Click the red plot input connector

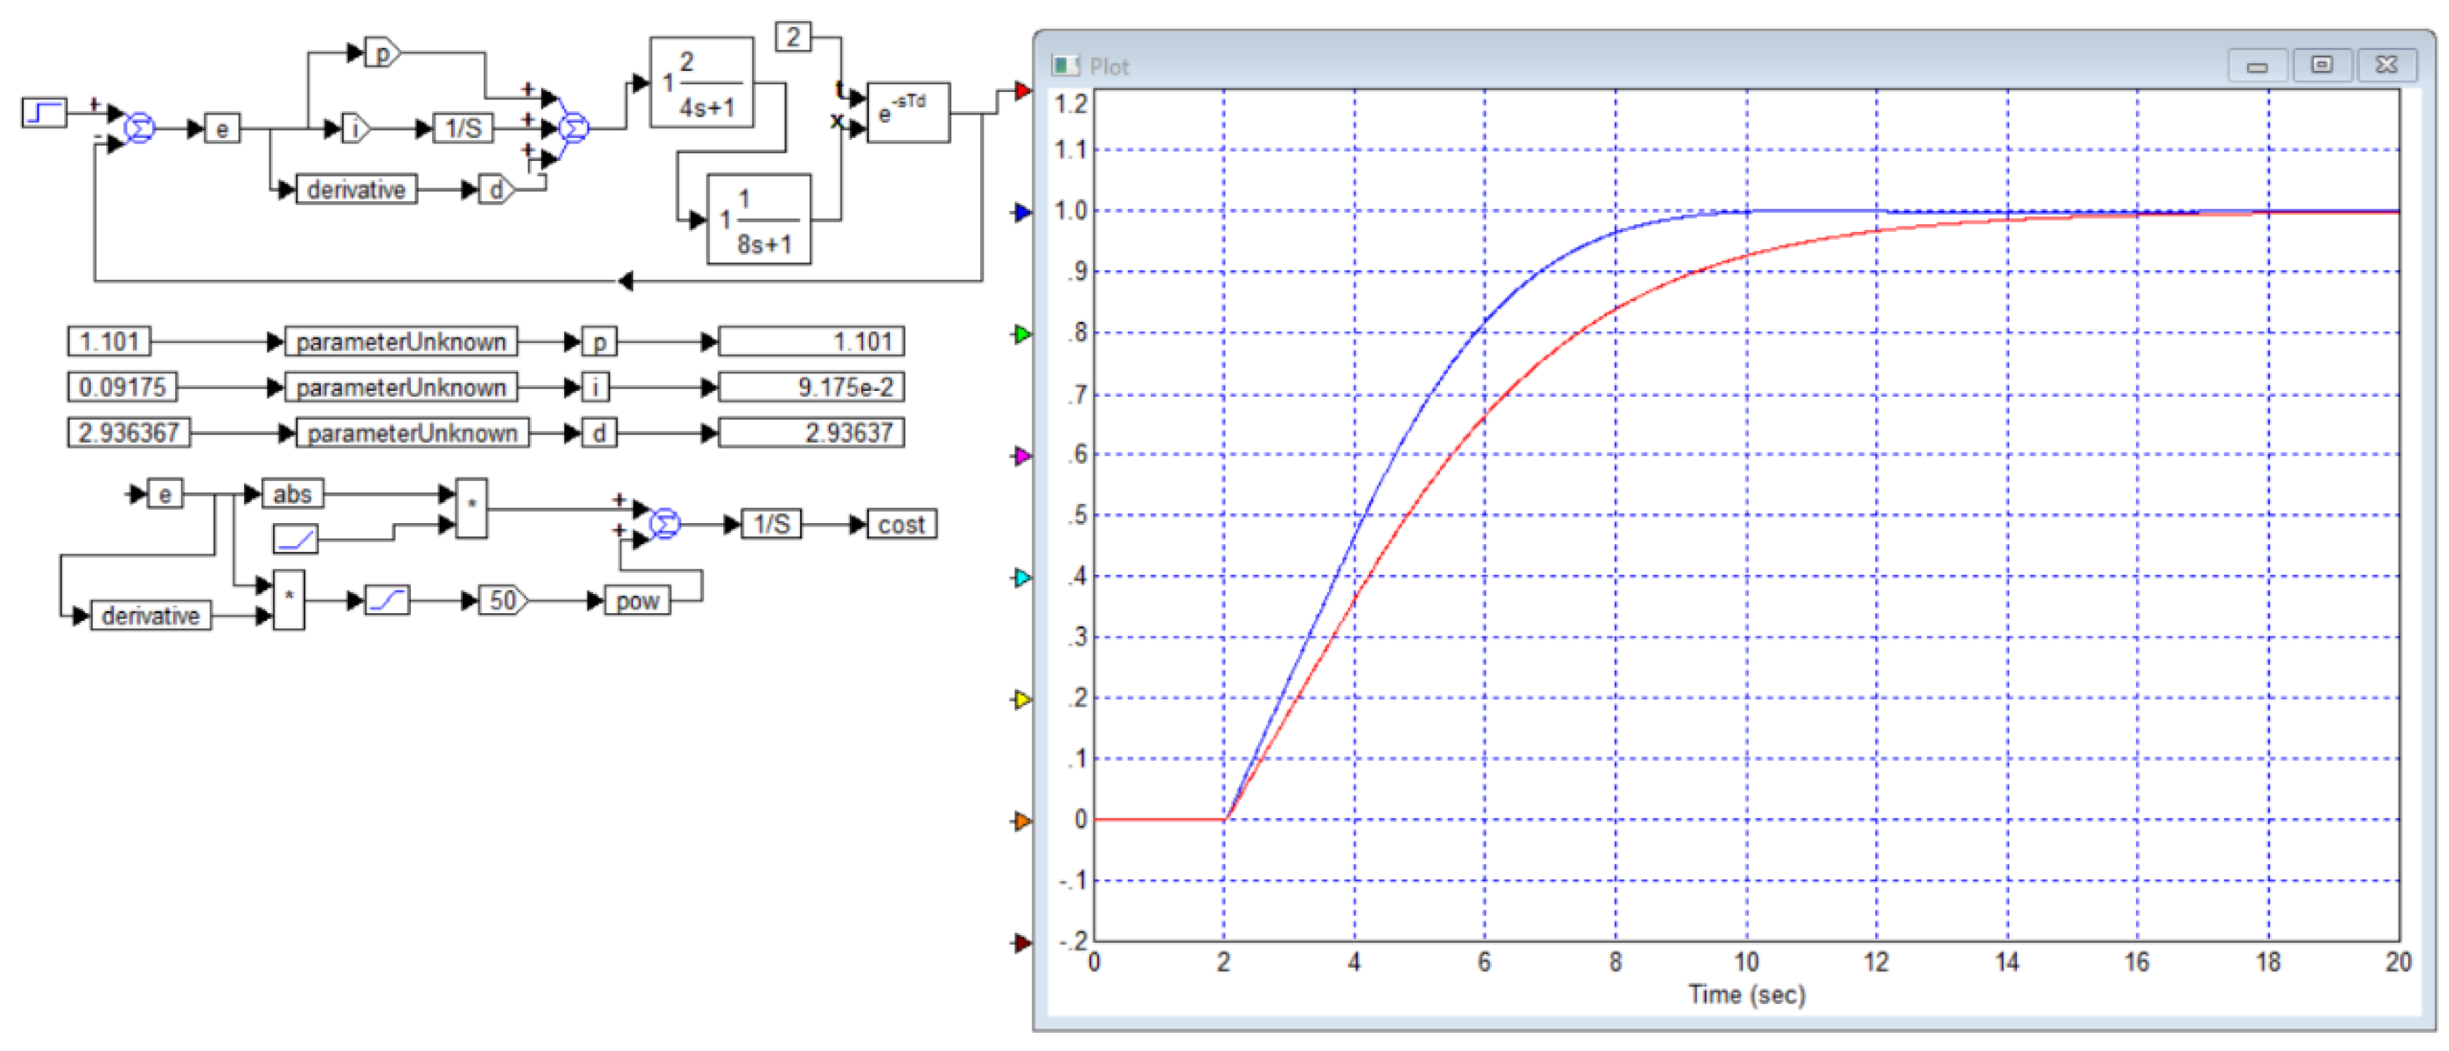(x=1022, y=91)
